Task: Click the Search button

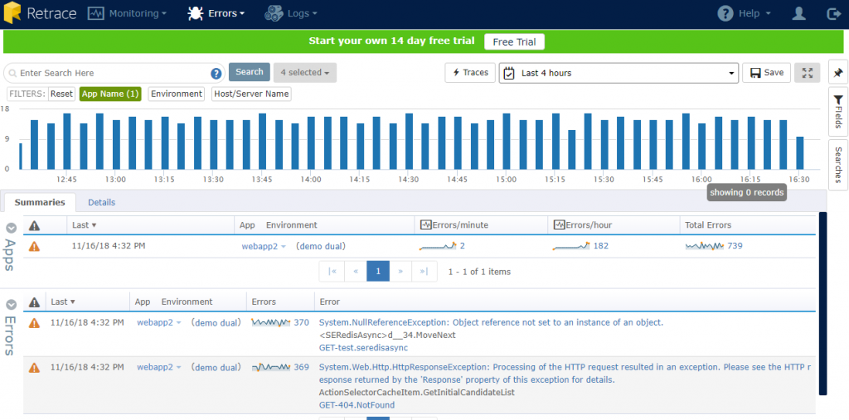Action: pos(249,72)
